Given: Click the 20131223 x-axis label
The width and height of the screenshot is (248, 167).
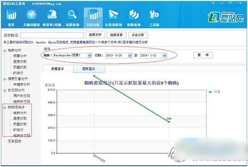Looking at the screenshot, I should click(x=99, y=158).
